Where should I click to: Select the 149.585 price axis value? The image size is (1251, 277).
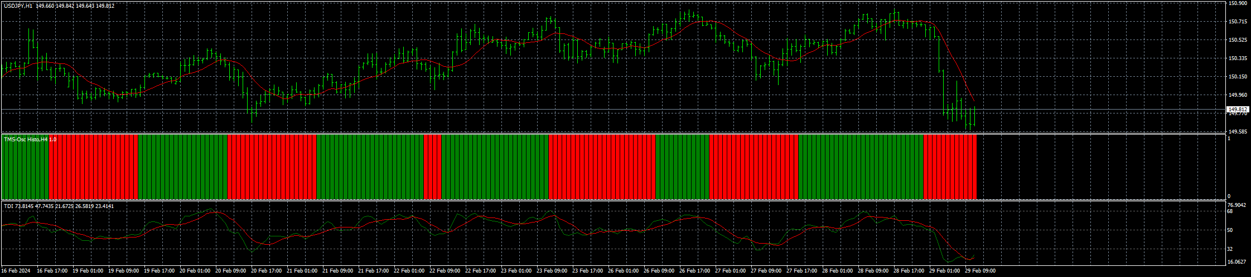point(1238,132)
